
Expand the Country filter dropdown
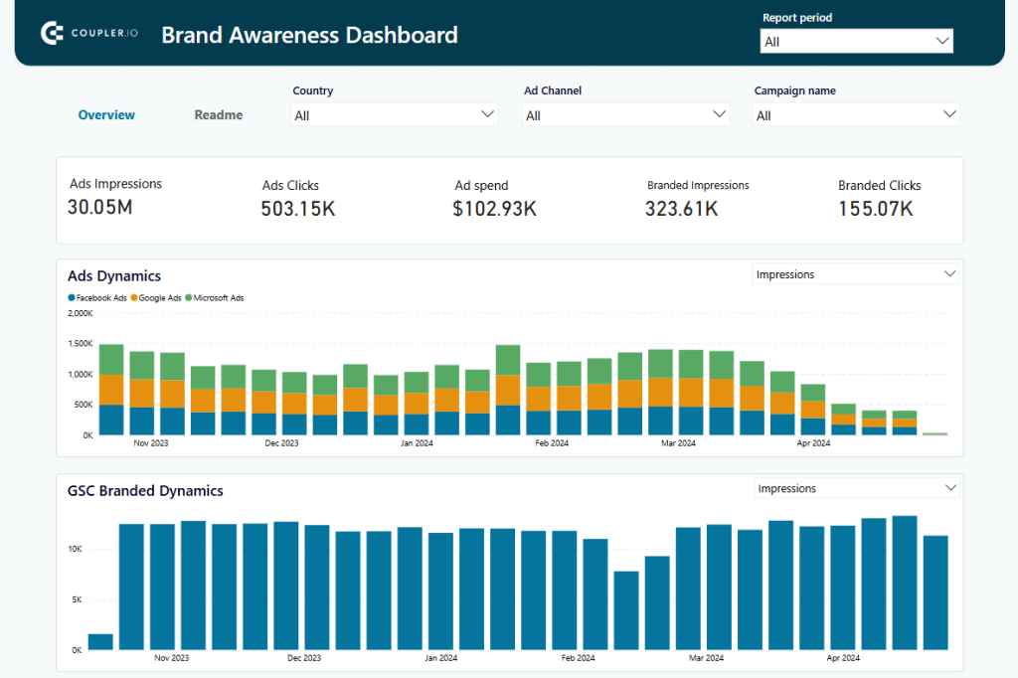tap(394, 115)
